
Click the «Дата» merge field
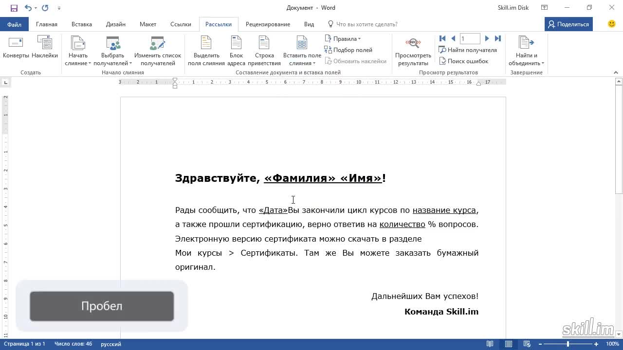(273, 210)
